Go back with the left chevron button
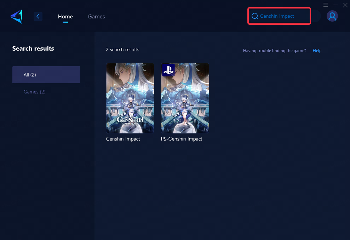Viewport: 350px width, 240px height. [38, 16]
